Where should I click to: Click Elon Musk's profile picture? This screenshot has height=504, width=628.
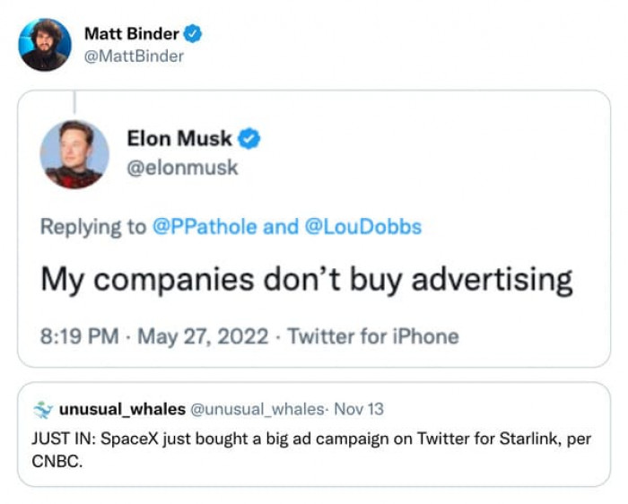point(74,154)
